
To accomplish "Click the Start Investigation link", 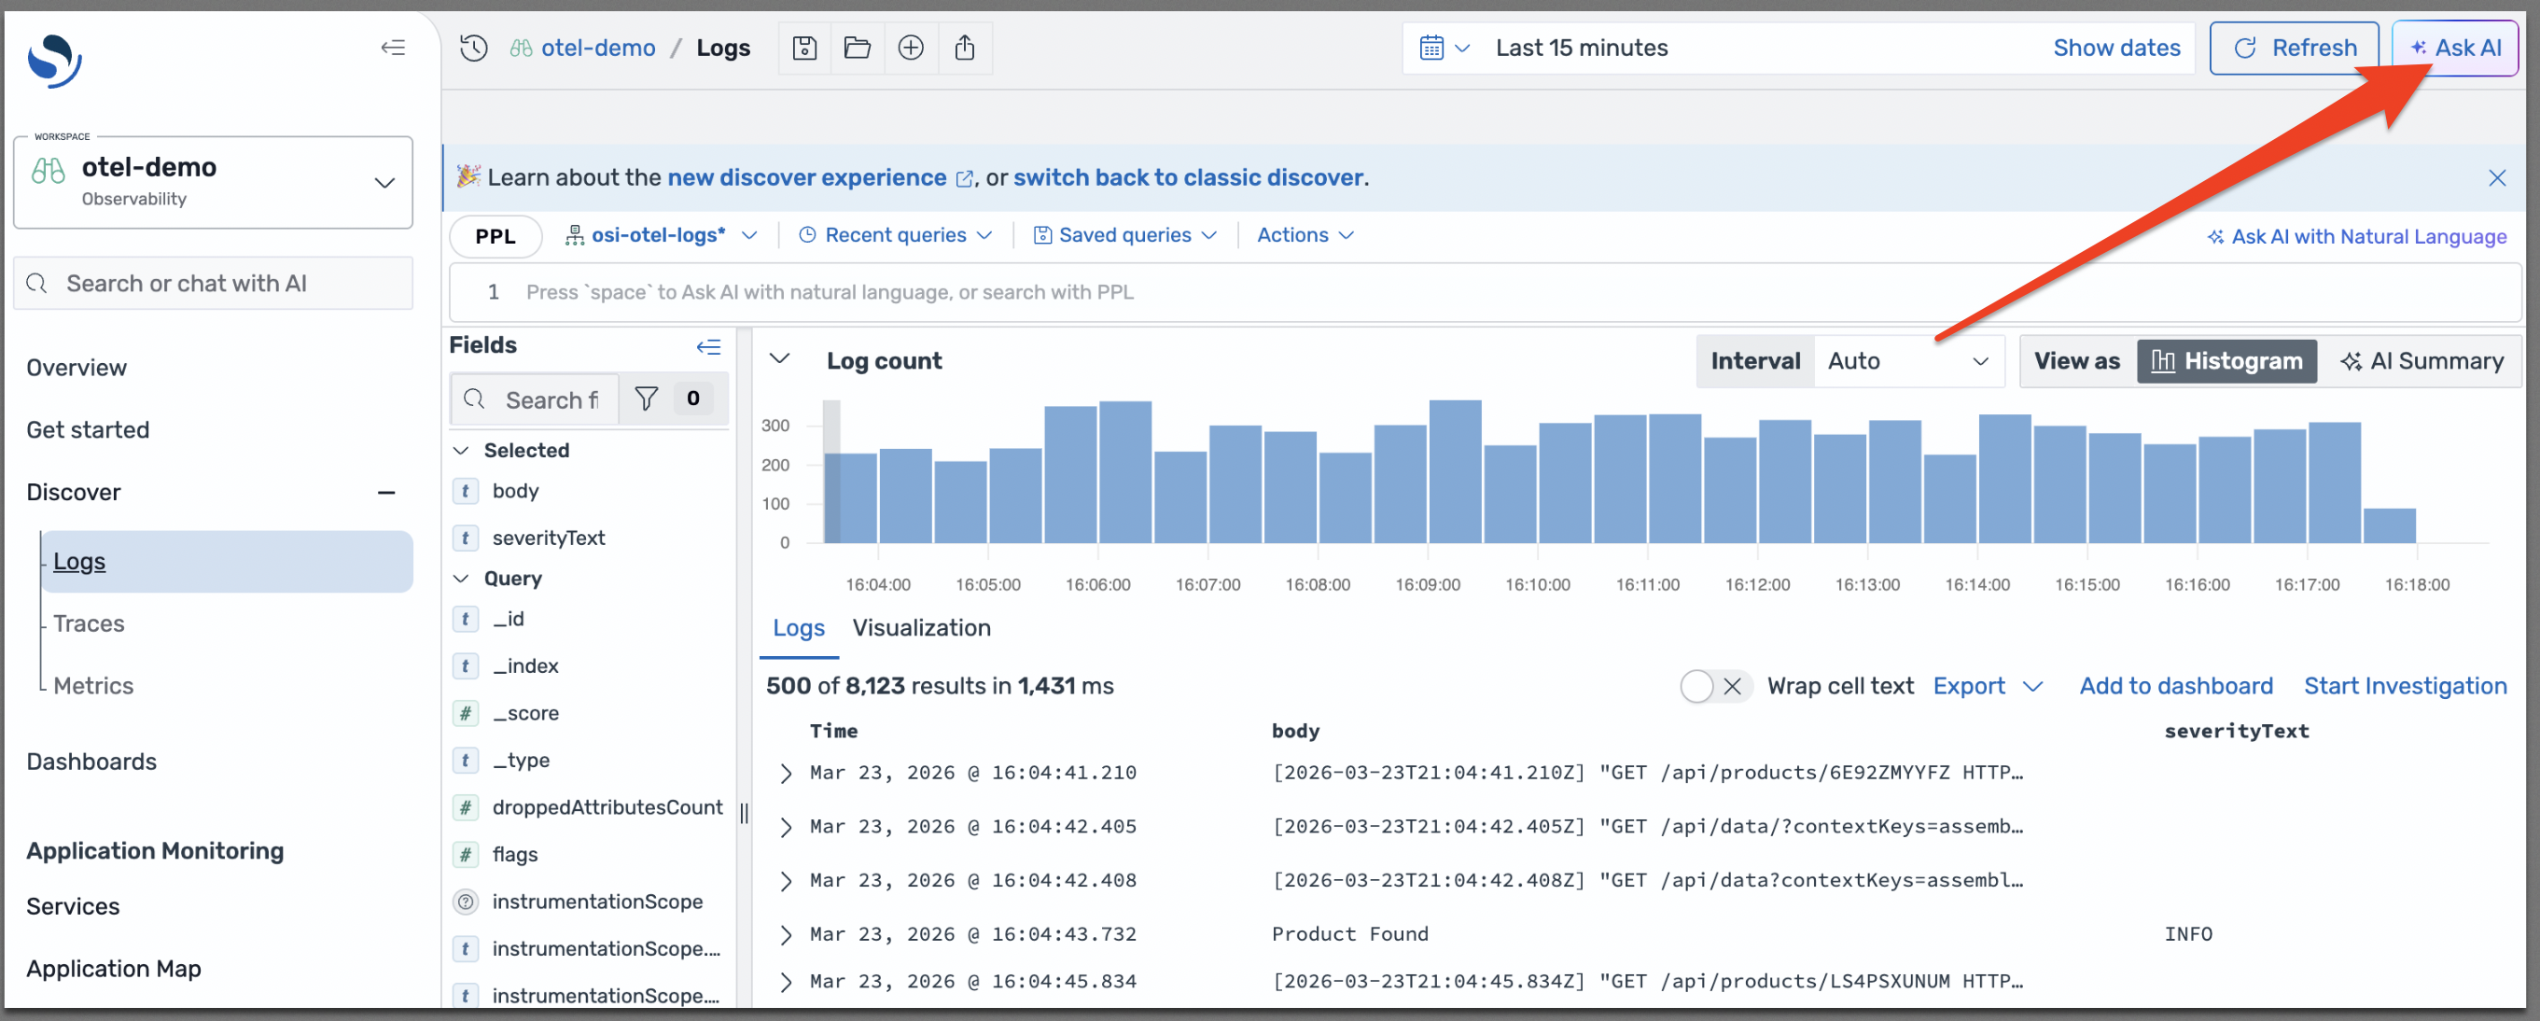I will point(2406,686).
